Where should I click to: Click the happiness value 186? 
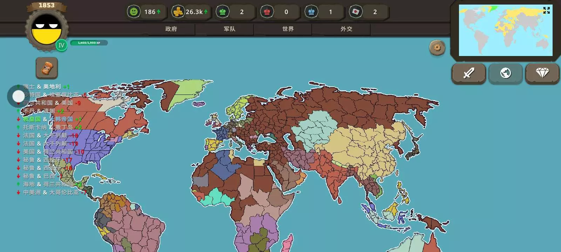tap(150, 12)
